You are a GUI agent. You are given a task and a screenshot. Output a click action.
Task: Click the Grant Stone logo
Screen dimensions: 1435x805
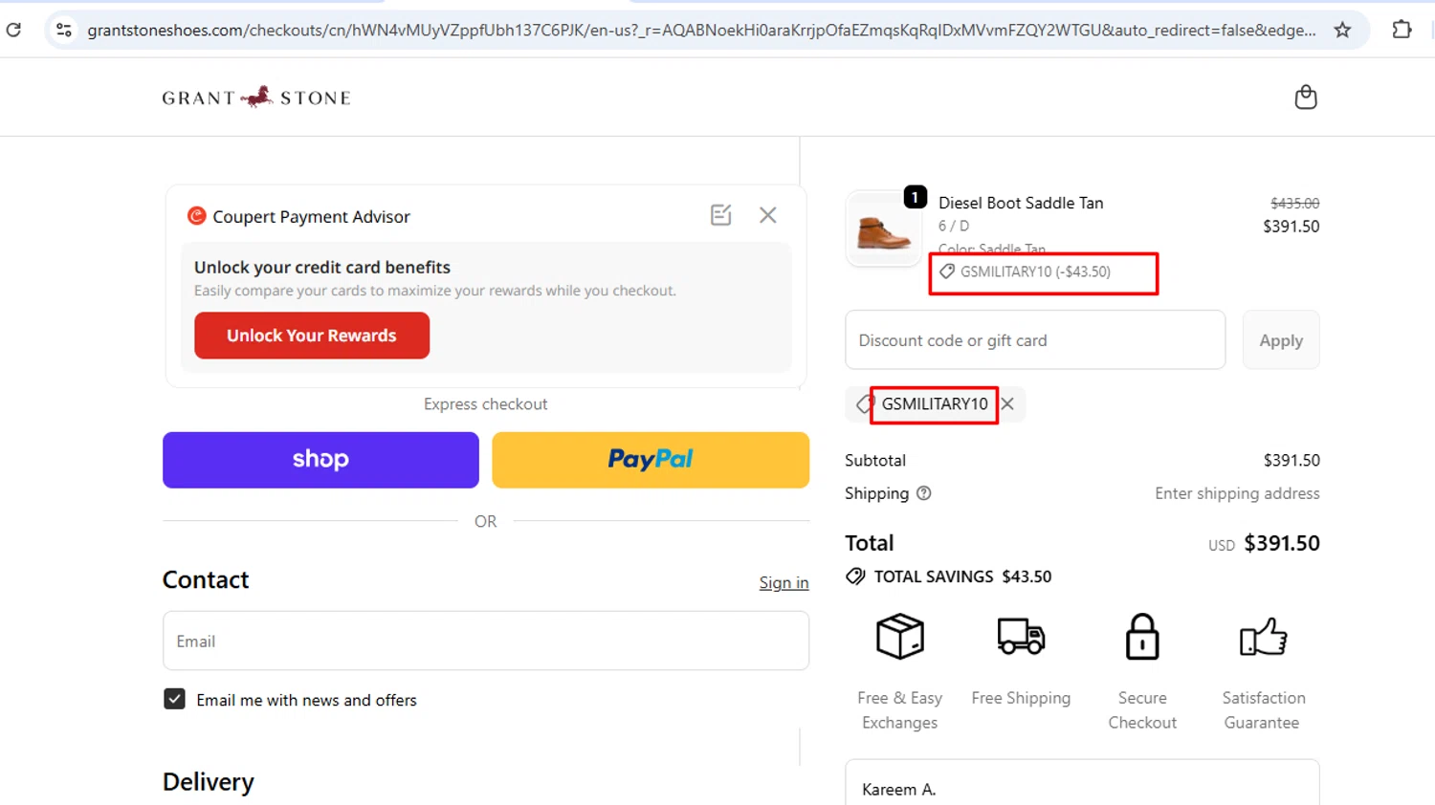click(256, 98)
